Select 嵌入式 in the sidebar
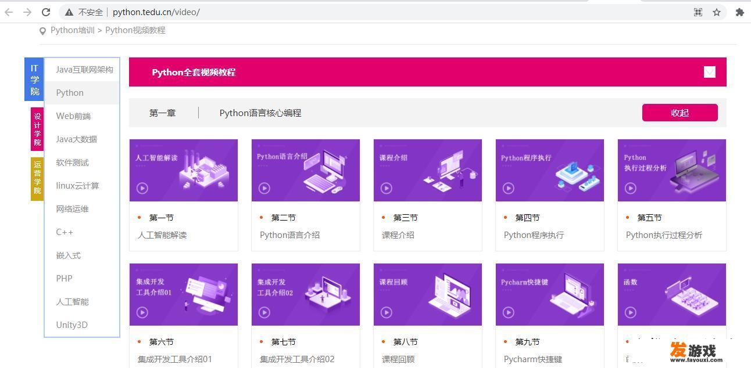The image size is (751, 368). click(x=82, y=255)
